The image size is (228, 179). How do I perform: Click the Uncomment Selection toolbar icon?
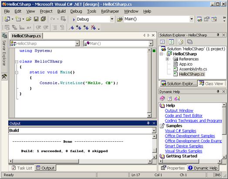click(62, 27)
